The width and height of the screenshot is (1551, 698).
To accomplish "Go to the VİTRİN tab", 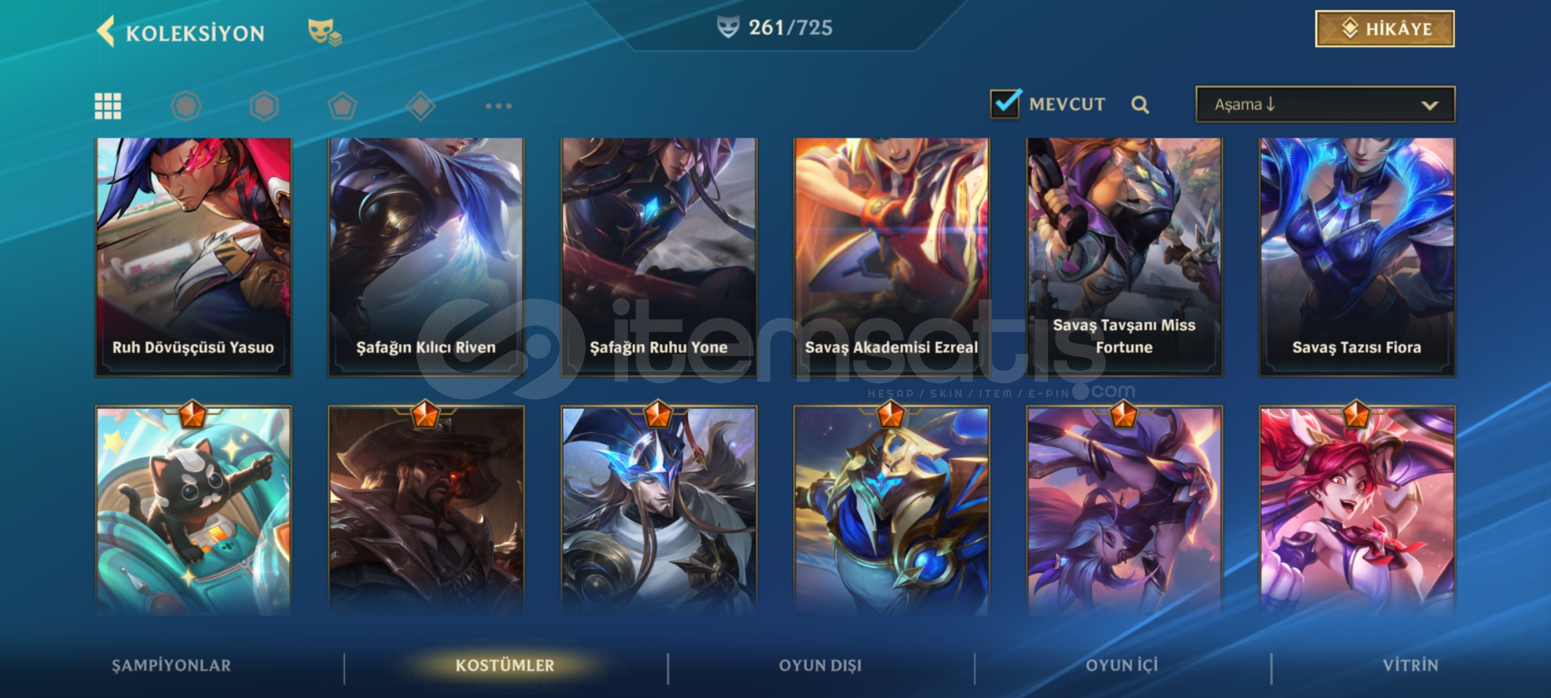I will coord(1410,666).
